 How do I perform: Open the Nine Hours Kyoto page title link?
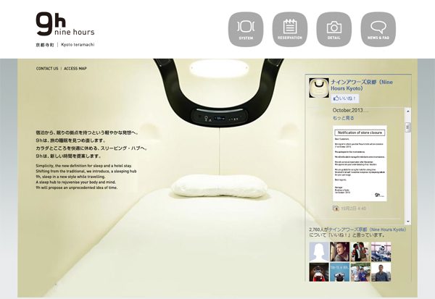[362, 85]
